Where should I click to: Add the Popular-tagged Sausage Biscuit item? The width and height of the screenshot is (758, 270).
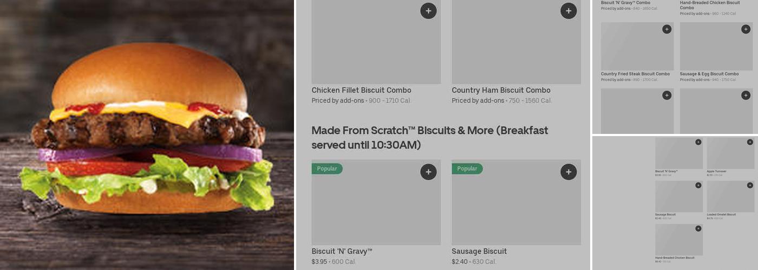click(568, 172)
